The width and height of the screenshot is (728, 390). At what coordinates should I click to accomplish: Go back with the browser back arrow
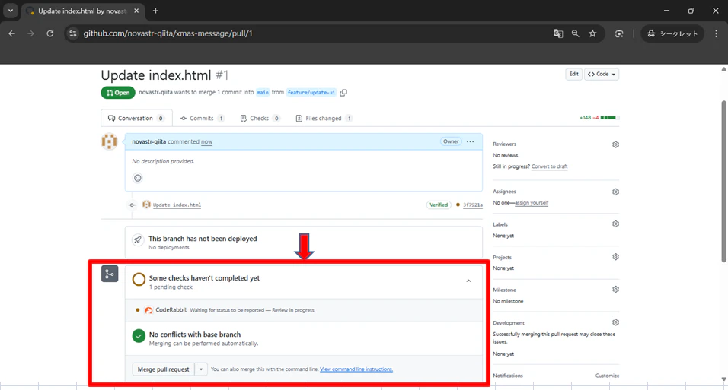[x=11, y=33]
